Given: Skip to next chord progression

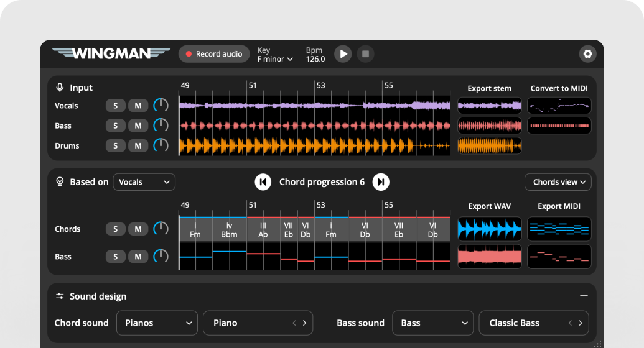Looking at the screenshot, I should (x=381, y=182).
